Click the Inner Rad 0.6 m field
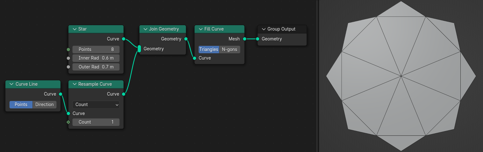This screenshot has height=152, width=483. click(x=96, y=58)
